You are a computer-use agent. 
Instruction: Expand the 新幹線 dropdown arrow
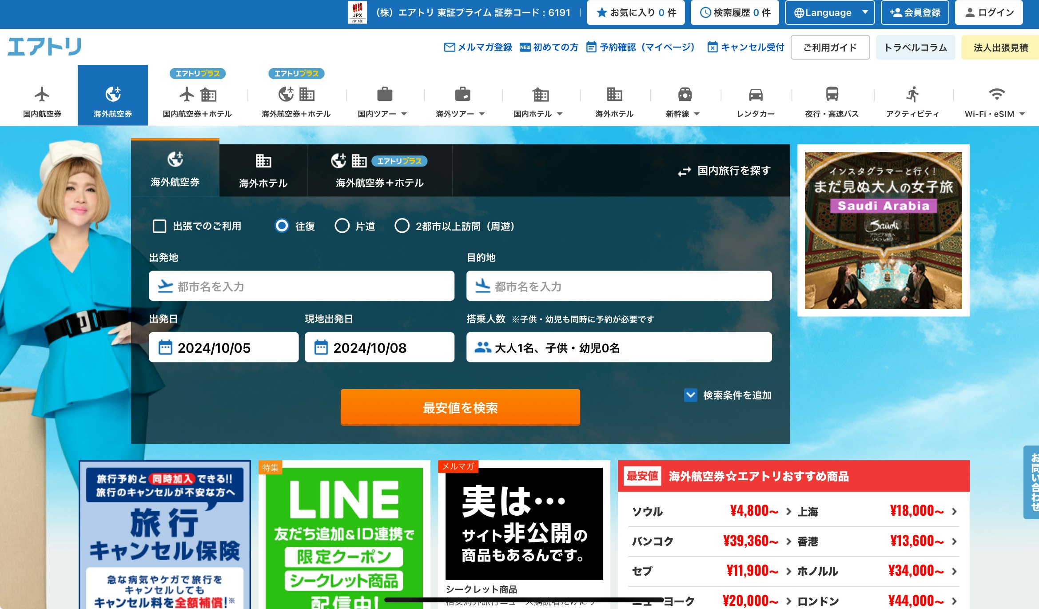pos(697,114)
